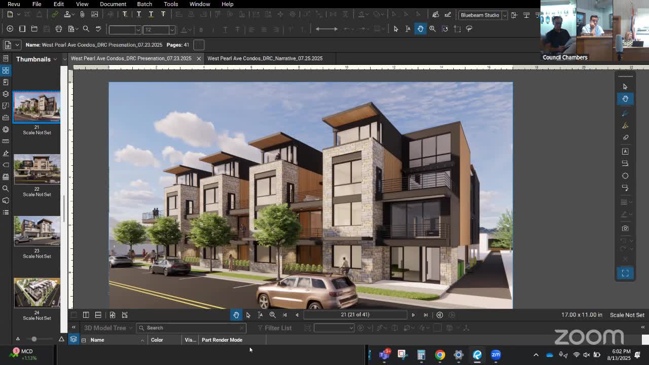Select the arrow Select tool in top toolbar

[x=396, y=29]
